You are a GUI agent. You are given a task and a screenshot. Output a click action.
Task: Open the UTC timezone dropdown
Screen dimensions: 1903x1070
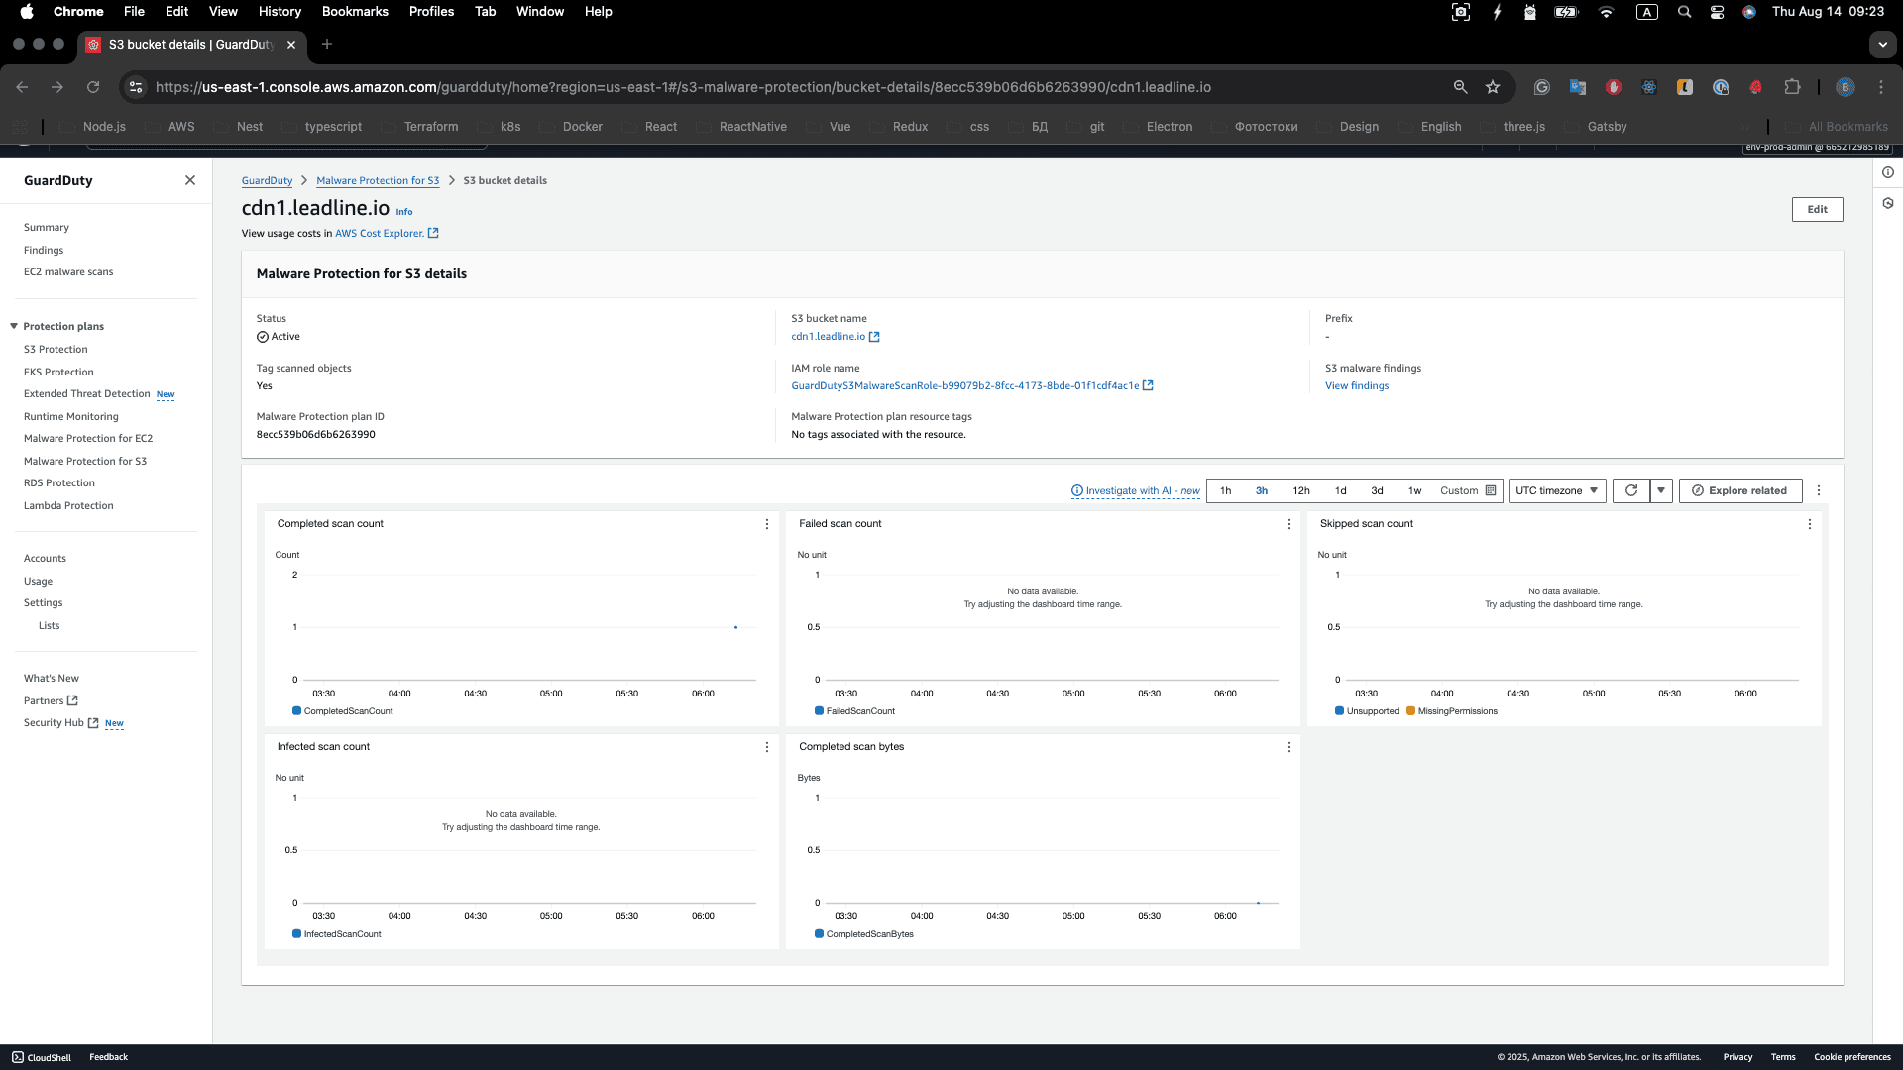pyautogui.click(x=1556, y=490)
